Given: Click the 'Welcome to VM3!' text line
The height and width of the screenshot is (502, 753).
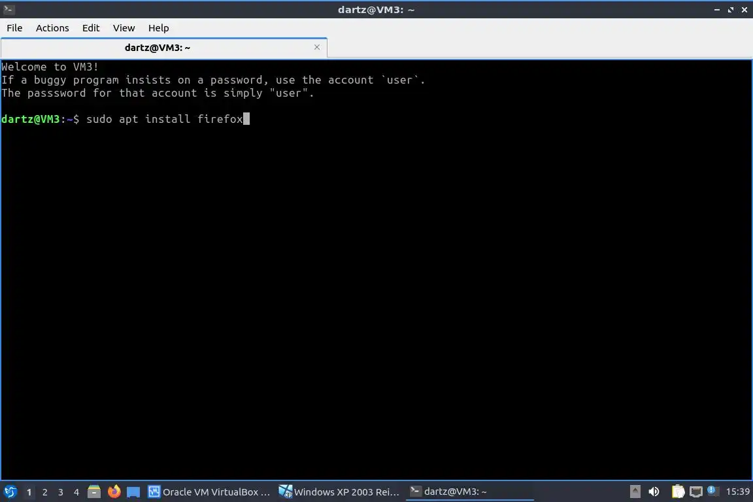Looking at the screenshot, I should (50, 67).
